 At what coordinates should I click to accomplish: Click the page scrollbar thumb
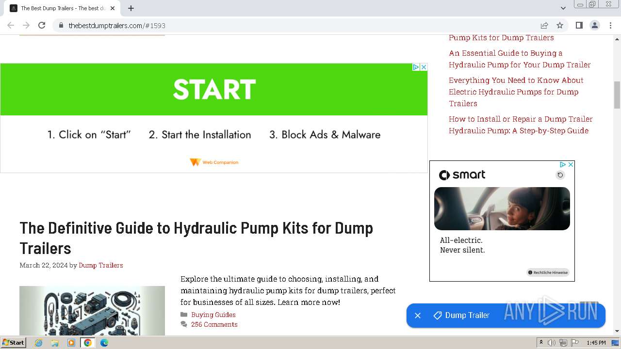pyautogui.click(x=617, y=95)
